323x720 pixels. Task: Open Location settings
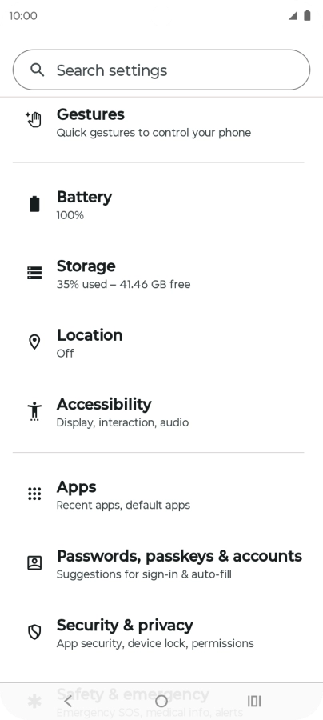coord(161,343)
